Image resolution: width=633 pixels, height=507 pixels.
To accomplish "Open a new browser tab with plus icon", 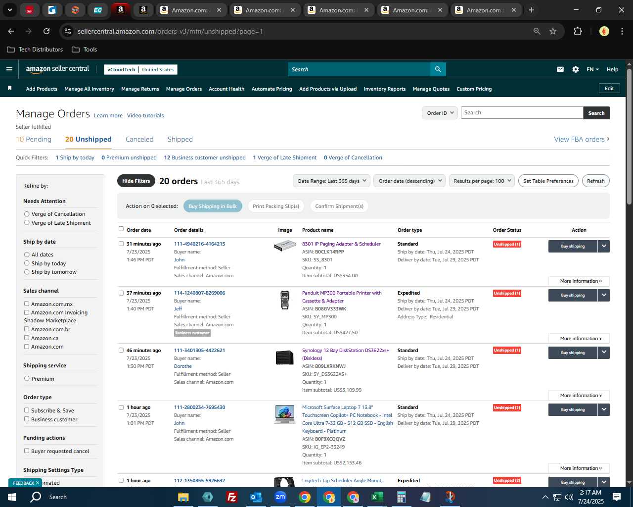I will pyautogui.click(x=532, y=10).
